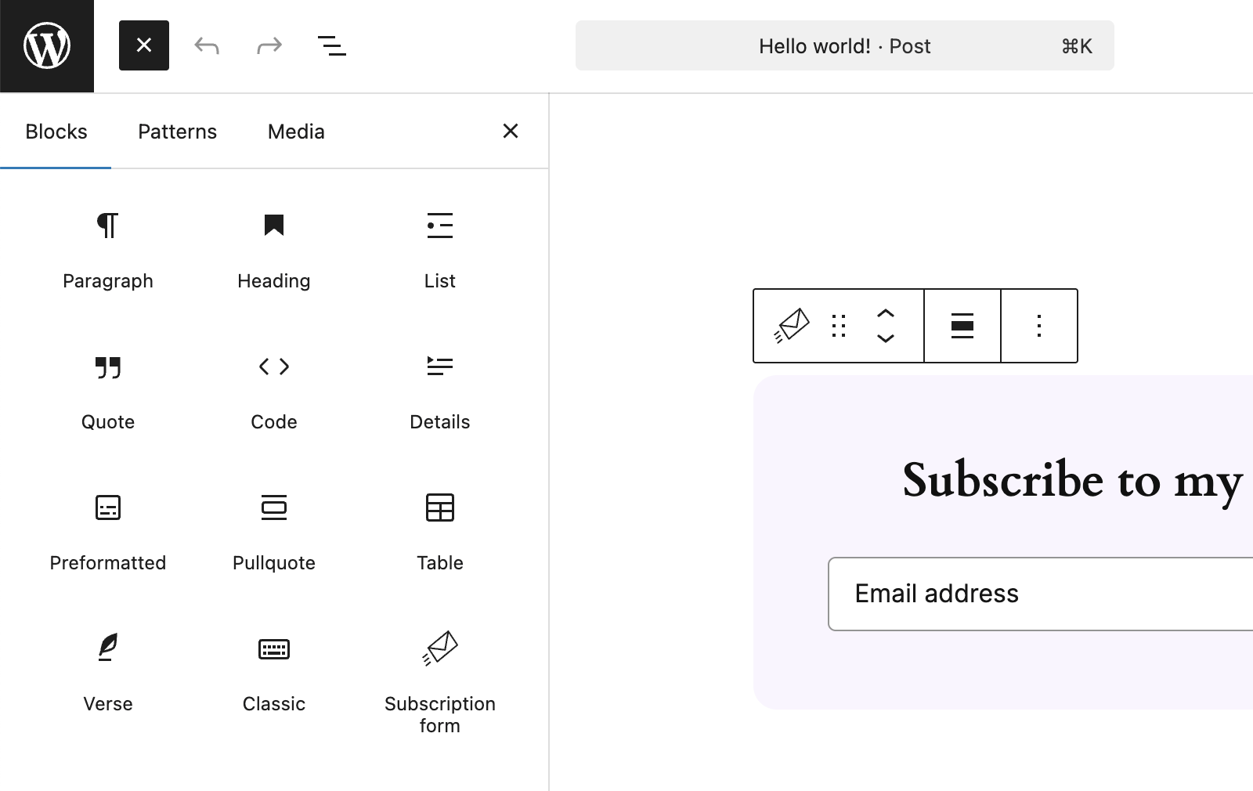
Task: Undo the last change
Action: (x=207, y=45)
